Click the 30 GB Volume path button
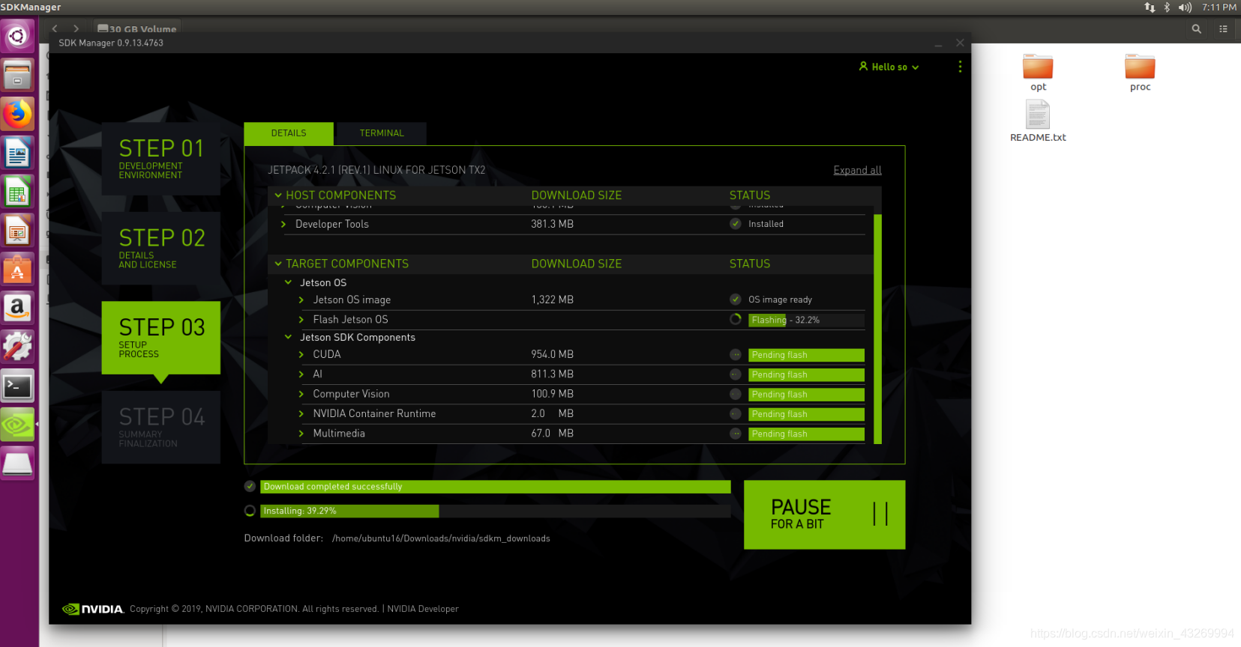 pos(136,29)
